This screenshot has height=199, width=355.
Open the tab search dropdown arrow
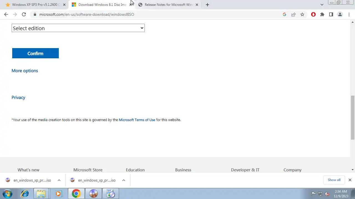pyautogui.click(x=322, y=5)
